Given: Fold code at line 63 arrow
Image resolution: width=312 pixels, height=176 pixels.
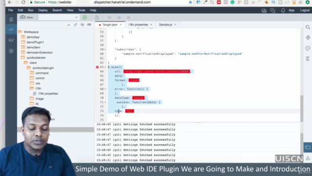Looking at the screenshot, I should (x=105, y=67).
